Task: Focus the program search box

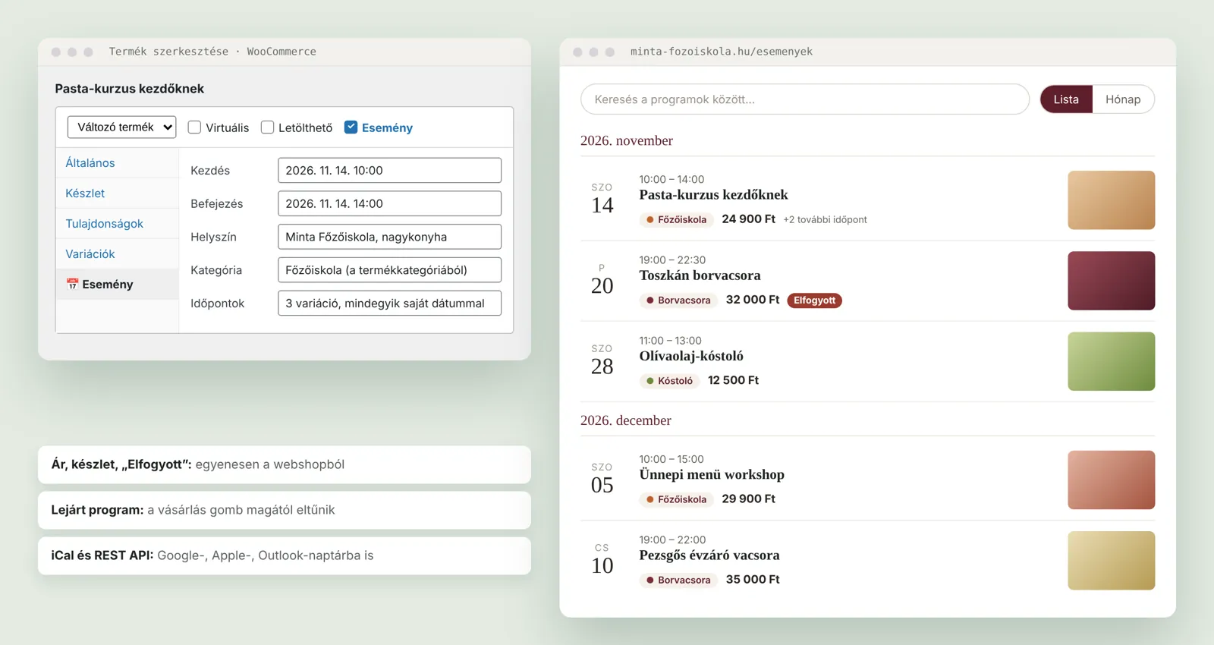Action: (805, 99)
